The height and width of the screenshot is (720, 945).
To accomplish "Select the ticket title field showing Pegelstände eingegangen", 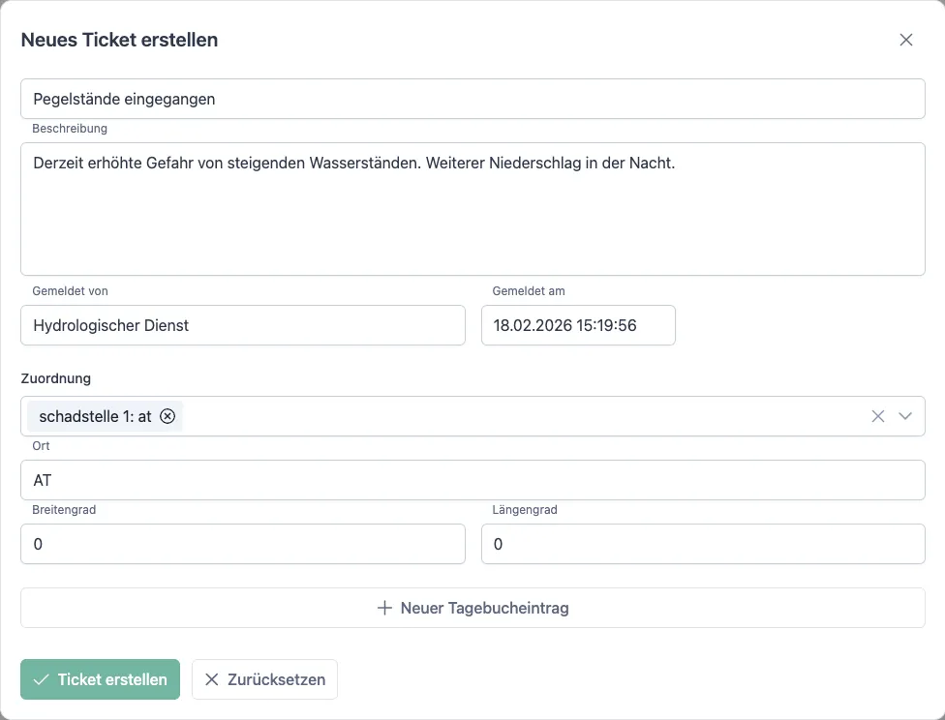I will (472, 98).
